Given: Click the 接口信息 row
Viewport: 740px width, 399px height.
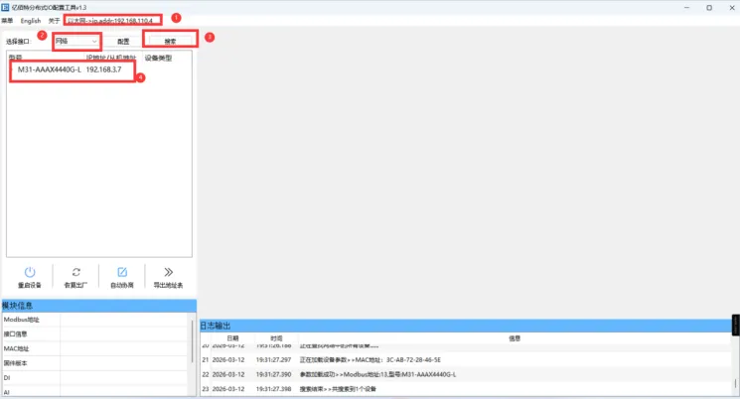Looking at the screenshot, I should pos(96,333).
